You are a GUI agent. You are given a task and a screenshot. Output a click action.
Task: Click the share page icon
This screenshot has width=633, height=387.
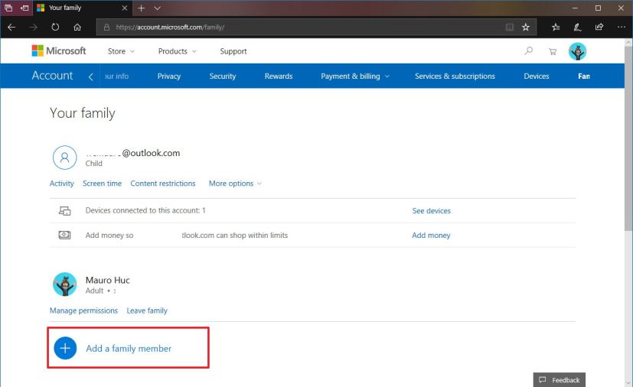click(599, 27)
